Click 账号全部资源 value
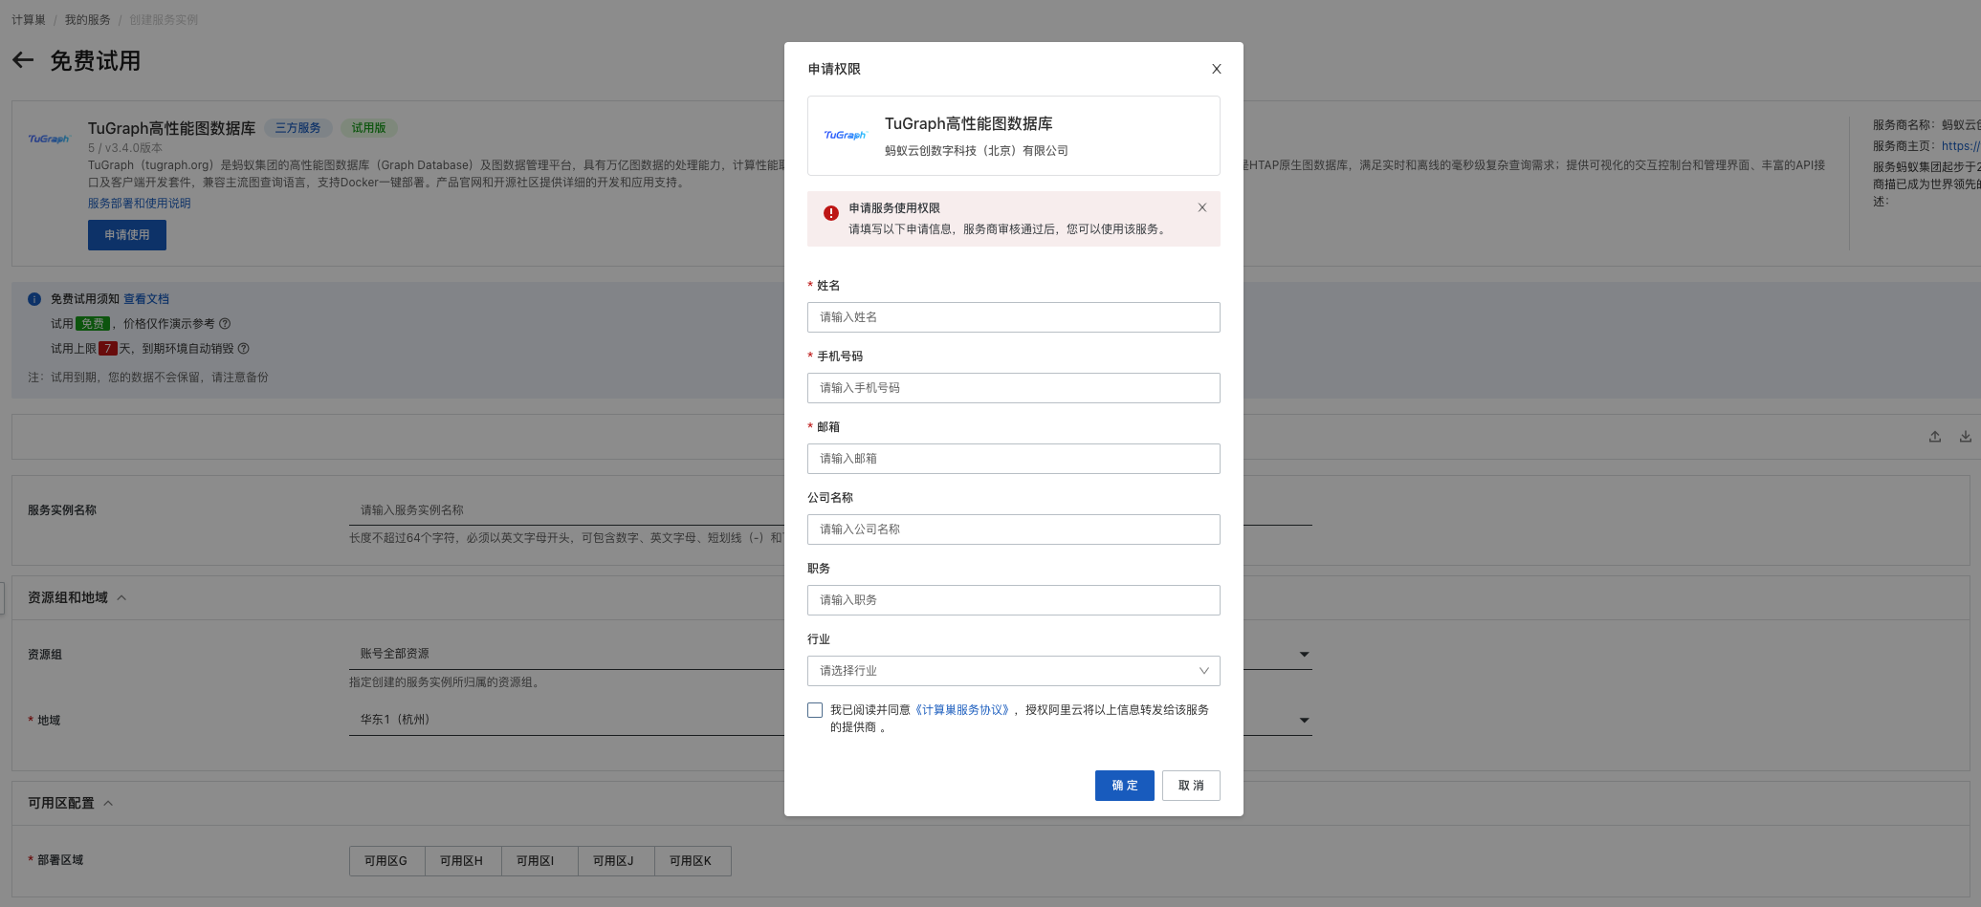 point(394,654)
